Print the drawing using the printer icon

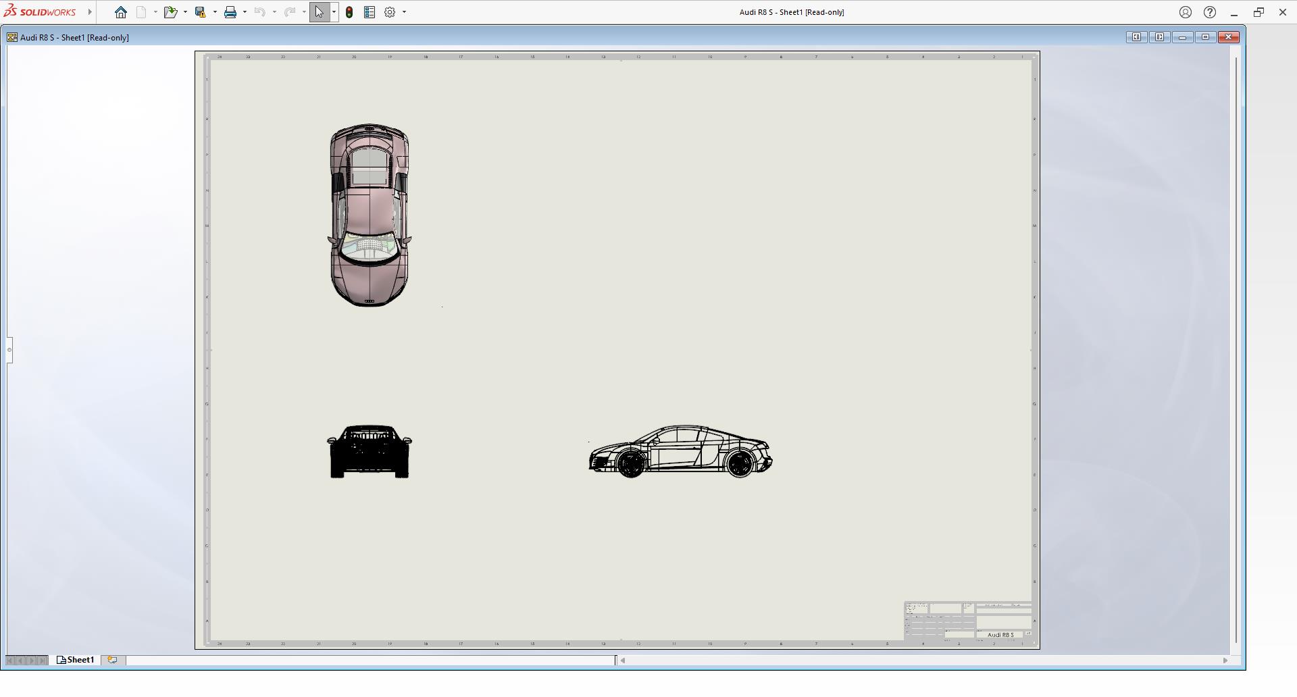(230, 12)
